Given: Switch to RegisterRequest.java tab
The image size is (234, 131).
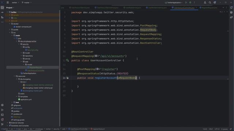Looking at the screenshot, I should click(x=208, y=8).
